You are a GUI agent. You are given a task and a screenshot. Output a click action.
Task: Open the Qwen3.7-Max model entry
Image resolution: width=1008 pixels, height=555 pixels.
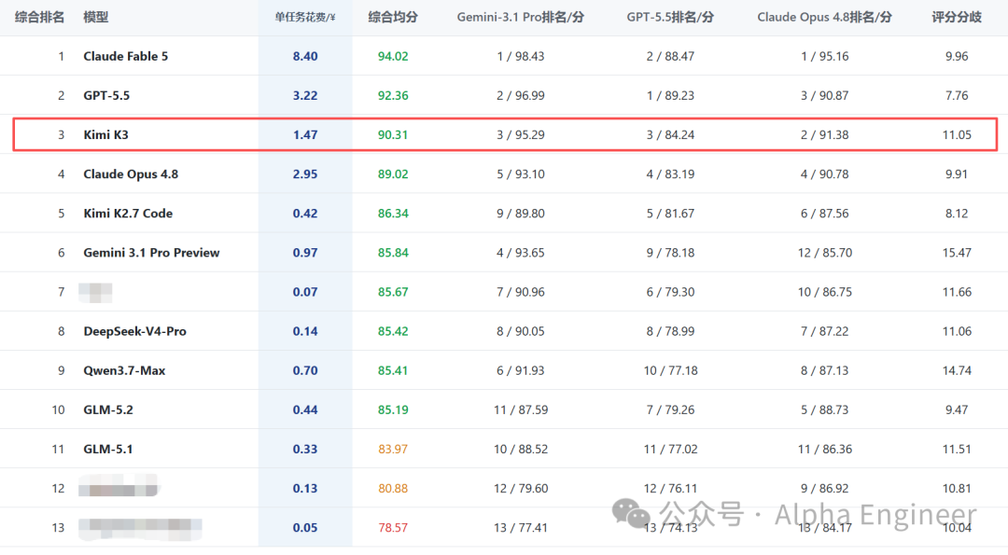[x=124, y=370]
